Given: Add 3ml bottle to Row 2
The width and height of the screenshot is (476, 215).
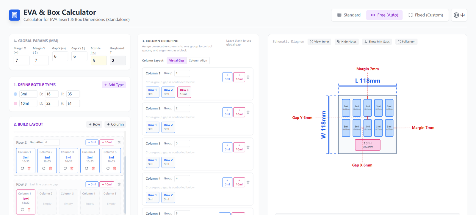Looking at the screenshot, I should pos(92,142).
